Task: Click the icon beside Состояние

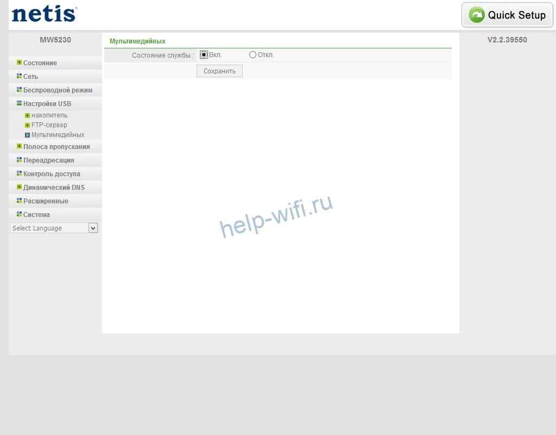Action: [19, 63]
